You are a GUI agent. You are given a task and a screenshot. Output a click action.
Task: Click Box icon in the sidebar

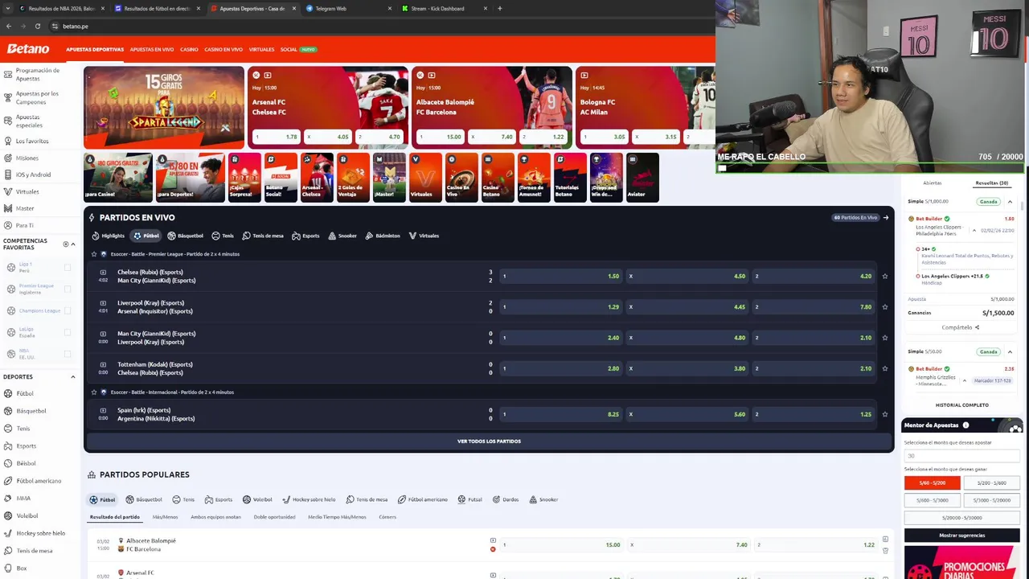click(x=8, y=568)
